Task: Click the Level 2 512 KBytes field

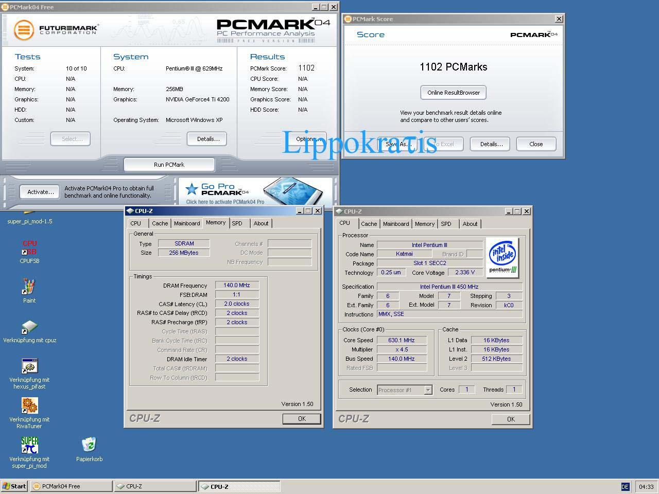Action: tap(496, 359)
